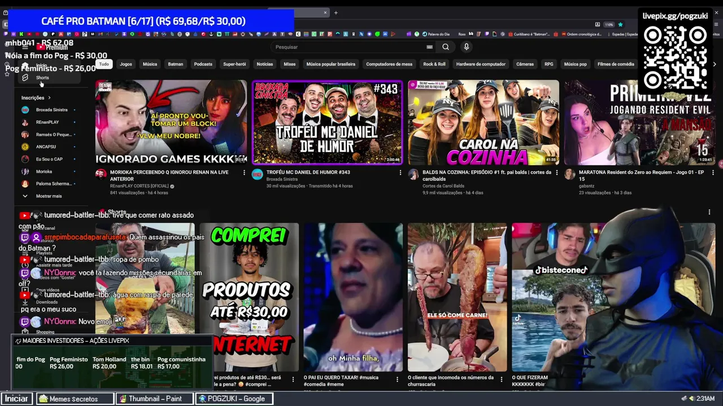
Task: Open options for O PAI EU QUERO TAXAR short
Action: coord(397,379)
